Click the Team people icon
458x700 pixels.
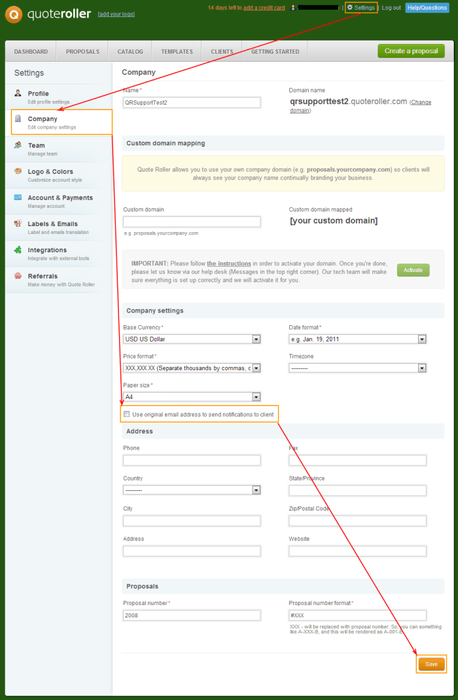click(x=18, y=145)
